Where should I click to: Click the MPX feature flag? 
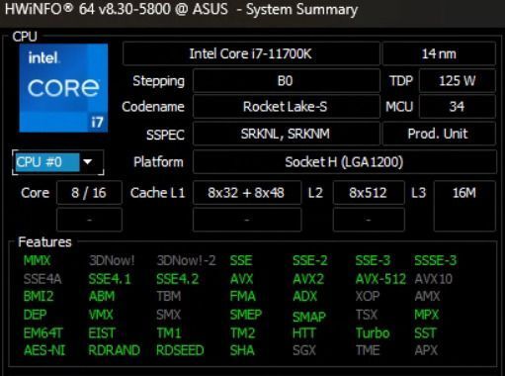click(427, 315)
